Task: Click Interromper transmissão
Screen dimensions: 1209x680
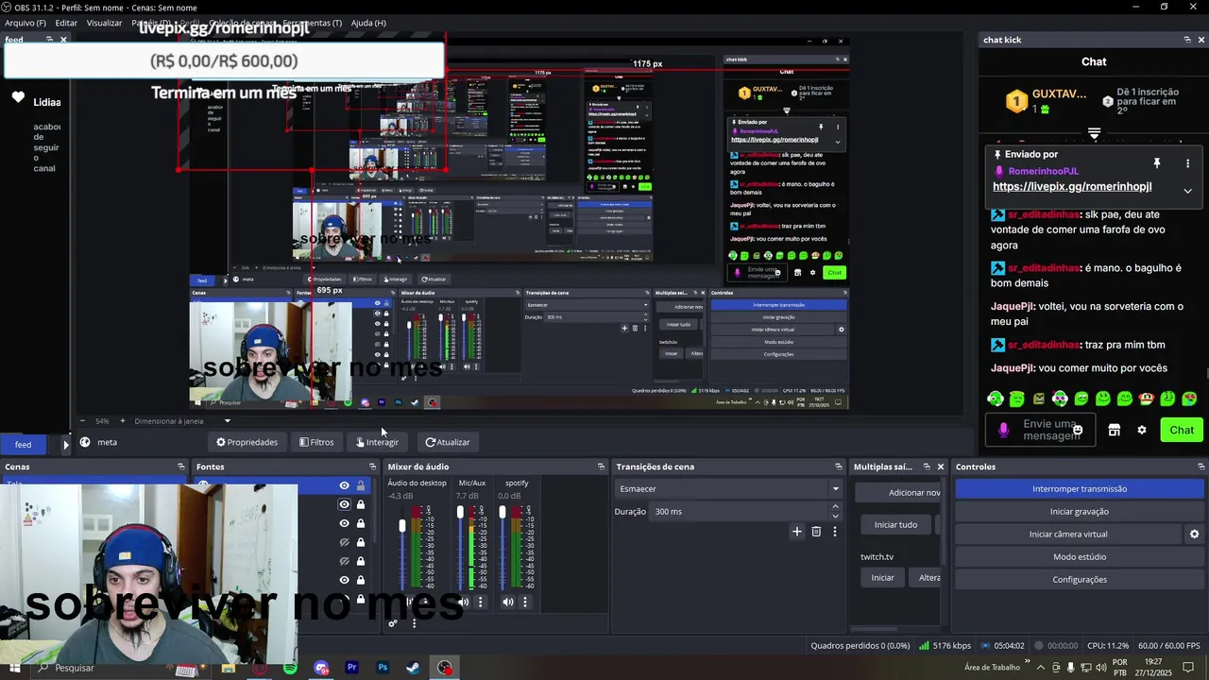Action: [x=1079, y=488]
